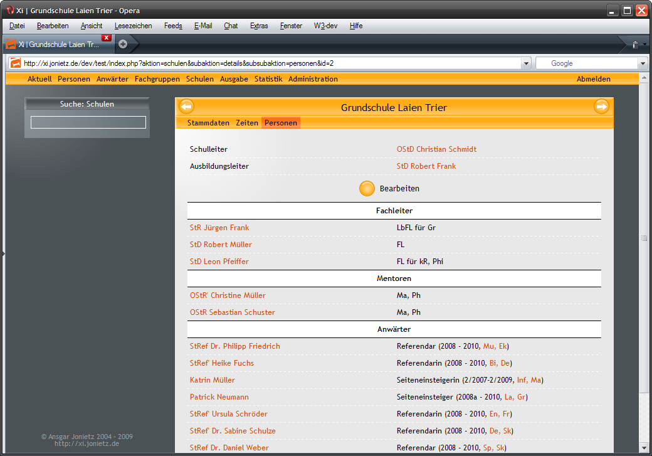Click Abmelden to log out
Viewport: 652px width, 456px height.
click(x=593, y=79)
